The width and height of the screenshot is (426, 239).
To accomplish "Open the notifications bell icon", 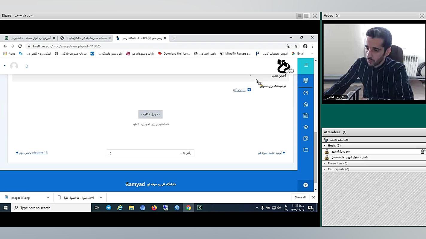I will coord(27,66).
